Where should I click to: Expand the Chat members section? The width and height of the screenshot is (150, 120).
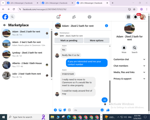tap(129, 66)
